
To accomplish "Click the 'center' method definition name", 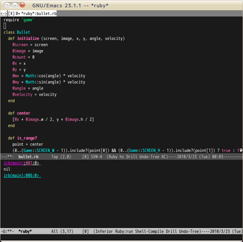I will (24, 113).
